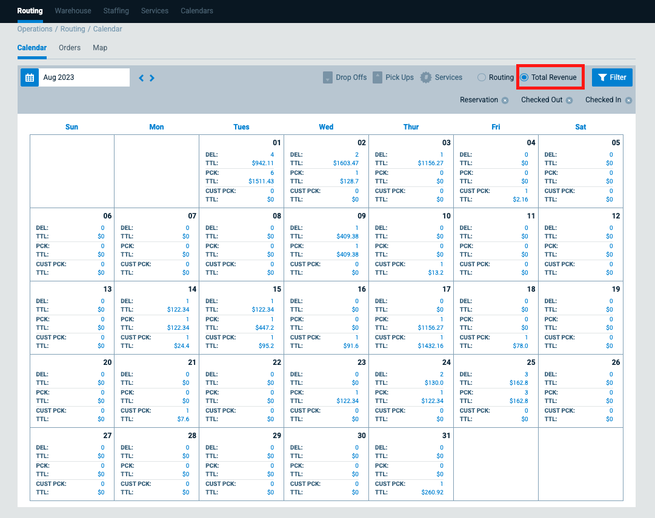
Task: Go to previous month arrow
Action: point(141,78)
